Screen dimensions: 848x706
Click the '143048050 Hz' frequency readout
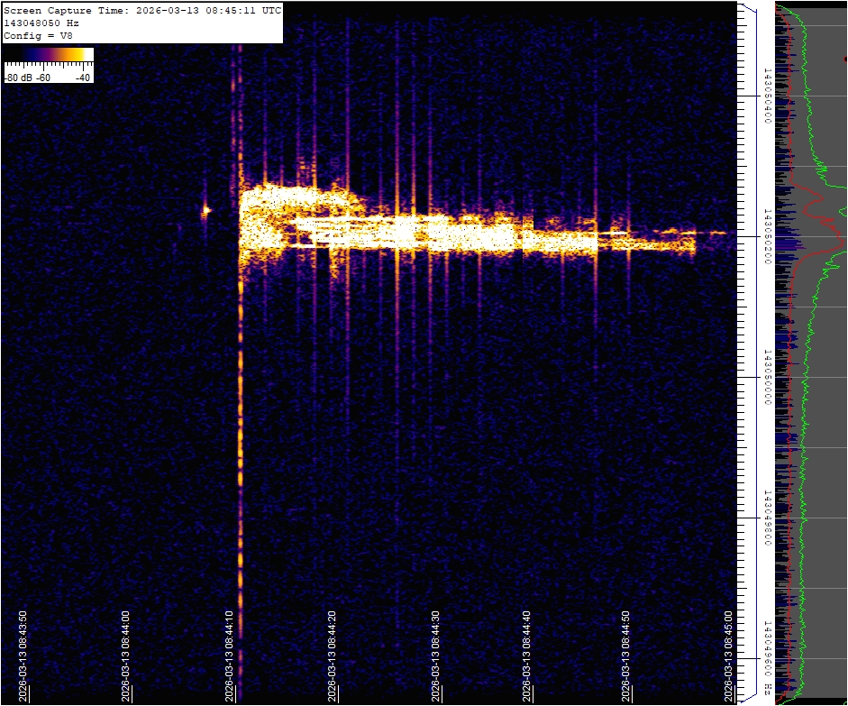[41, 23]
